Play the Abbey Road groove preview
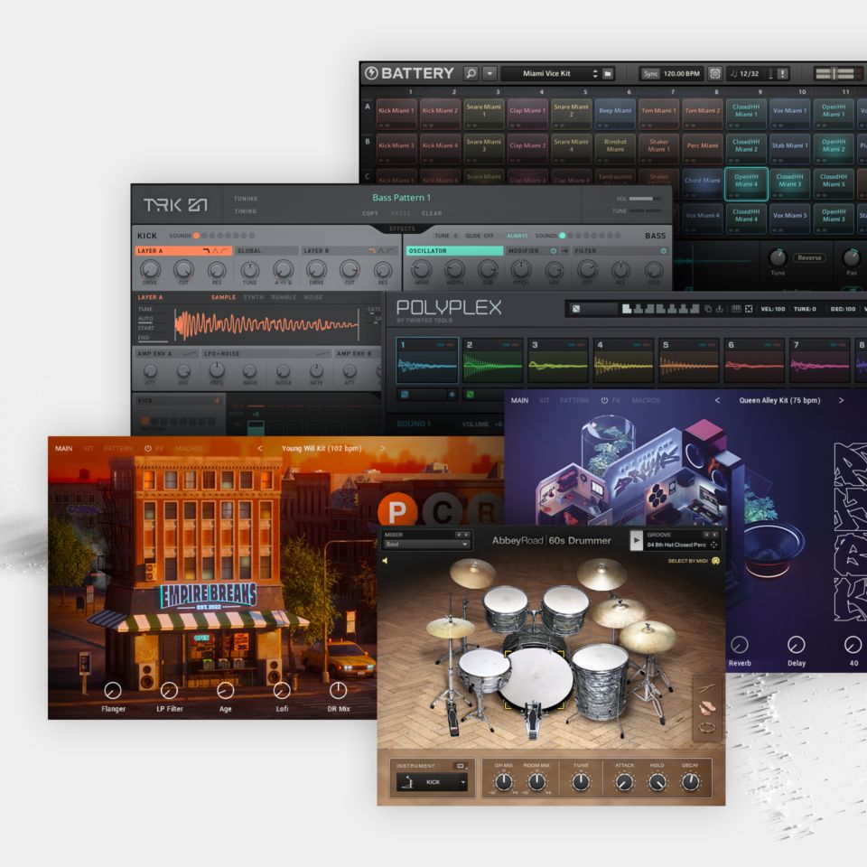Screen dimensions: 867x867 pos(637,540)
